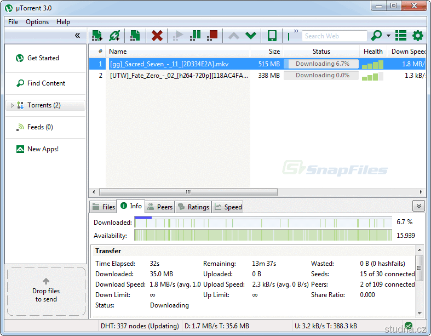This screenshot has height=336, width=431.
Task: Collapse the detail pane with down arrows
Action: [419, 206]
